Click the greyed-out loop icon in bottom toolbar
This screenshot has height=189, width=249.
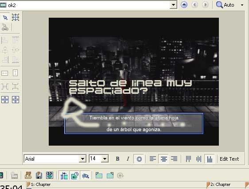pyautogui.click(x=120, y=176)
